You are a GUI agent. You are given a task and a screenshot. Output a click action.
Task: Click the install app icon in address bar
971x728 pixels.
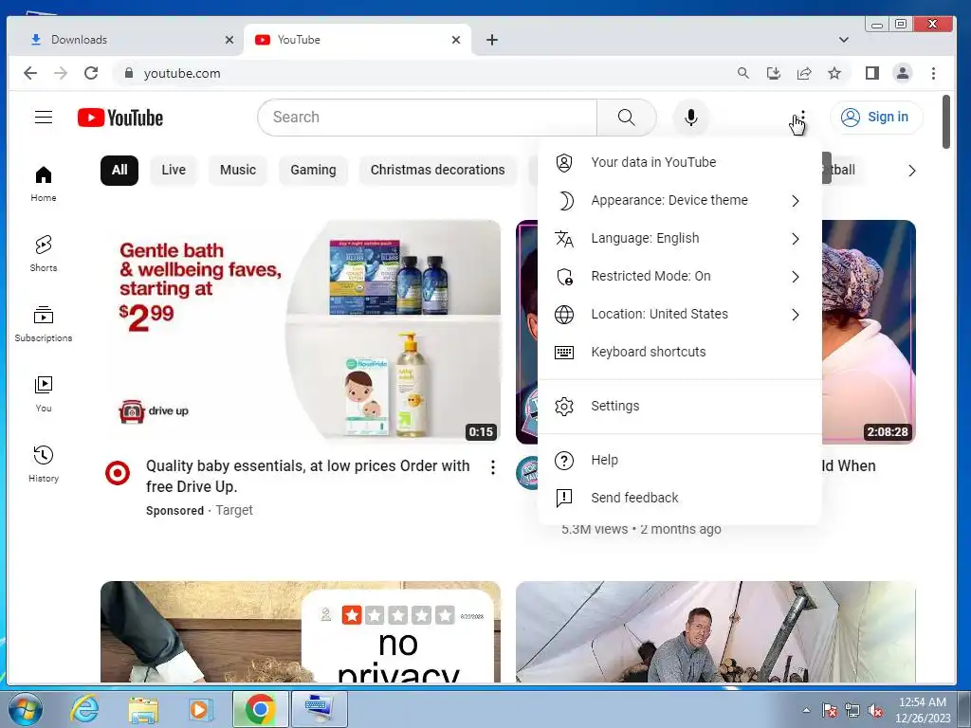coord(774,73)
